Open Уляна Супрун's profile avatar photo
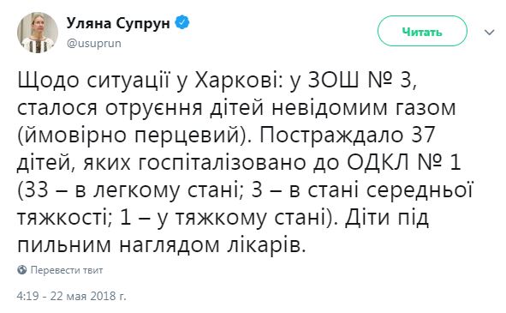Image resolution: width=506 pixels, height=313 pixels. [38, 33]
